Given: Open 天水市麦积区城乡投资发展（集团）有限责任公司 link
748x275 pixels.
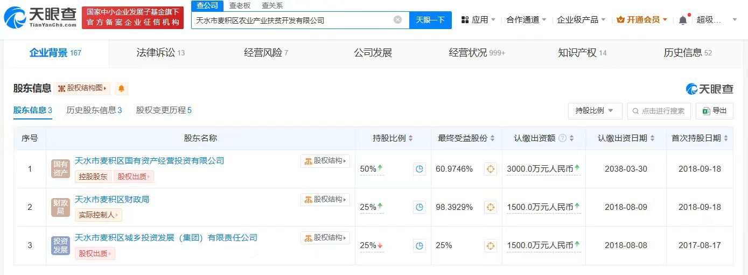Looking at the screenshot, I should [166, 238].
